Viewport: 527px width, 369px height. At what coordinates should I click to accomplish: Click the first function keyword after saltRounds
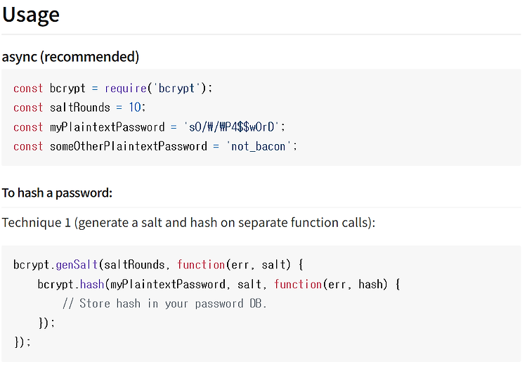201,265
